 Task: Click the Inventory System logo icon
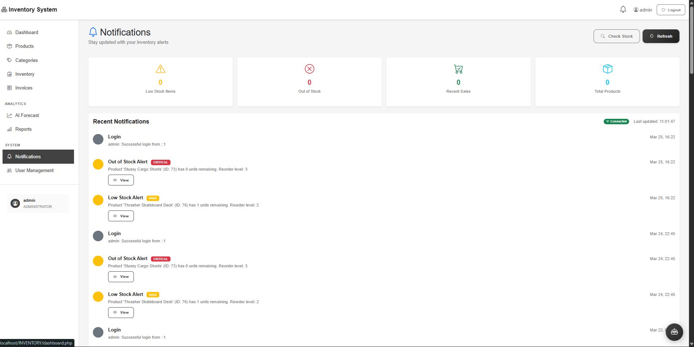tap(4, 10)
